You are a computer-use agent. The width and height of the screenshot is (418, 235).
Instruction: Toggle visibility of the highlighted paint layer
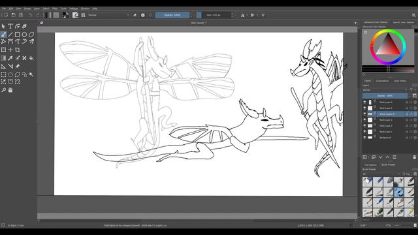[364, 114]
